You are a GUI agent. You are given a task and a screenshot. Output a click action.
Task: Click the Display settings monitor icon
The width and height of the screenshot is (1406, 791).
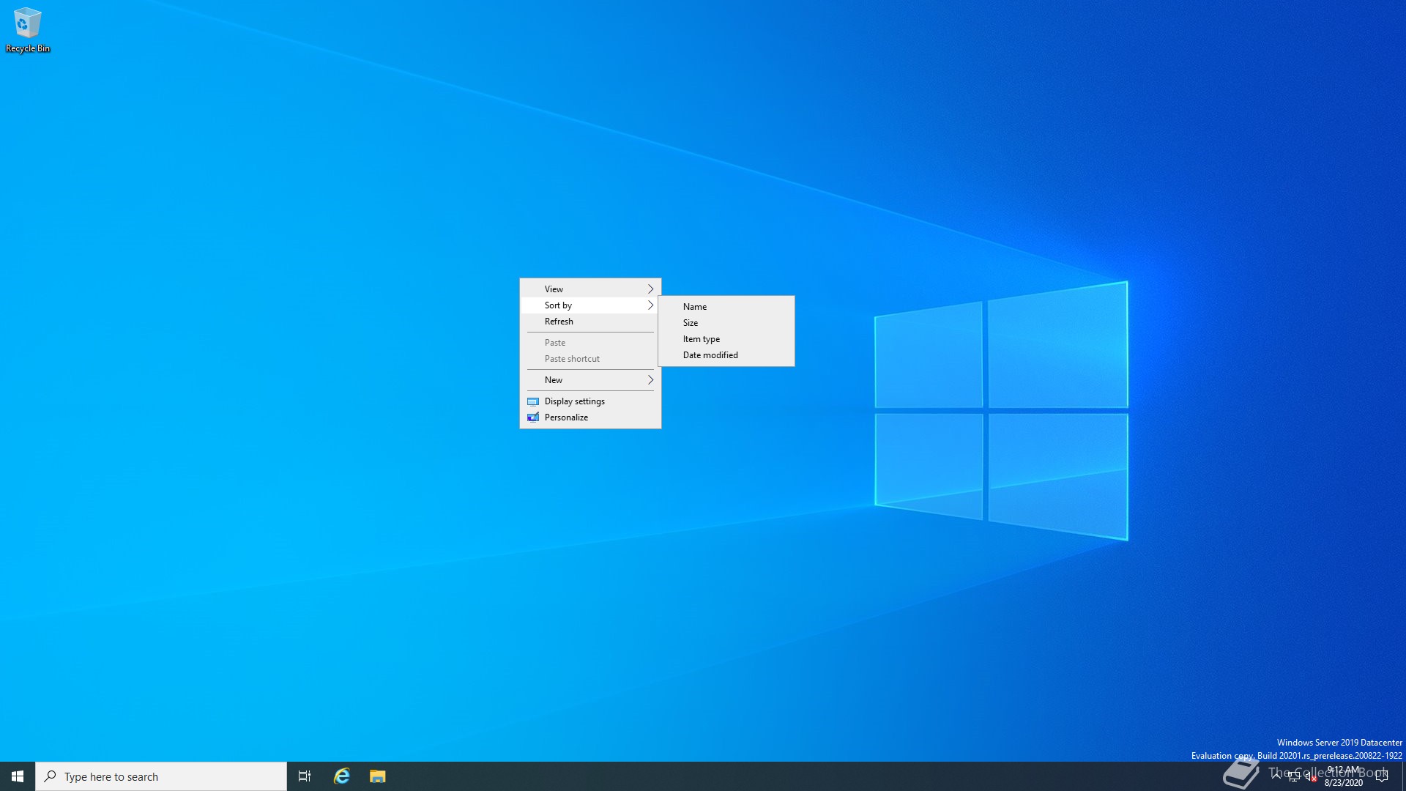tap(533, 401)
